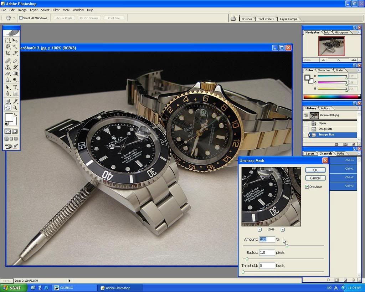Viewport: 365px width, 292px height.
Task: Set history brush source to Picture 808.jpg snapshot
Action: [306, 115]
